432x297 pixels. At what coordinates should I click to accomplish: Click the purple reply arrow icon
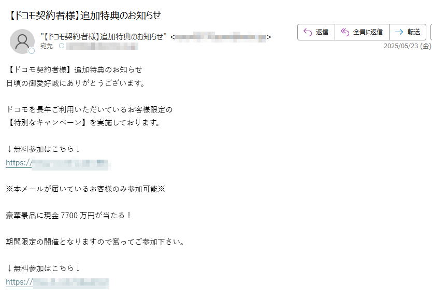[x=308, y=32]
